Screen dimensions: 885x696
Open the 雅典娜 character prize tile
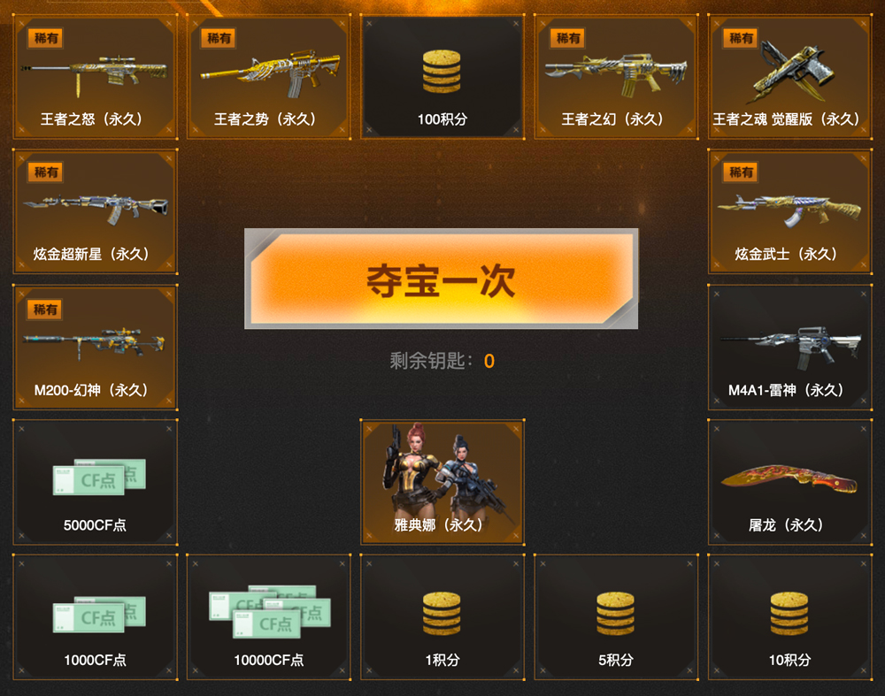[x=442, y=482]
